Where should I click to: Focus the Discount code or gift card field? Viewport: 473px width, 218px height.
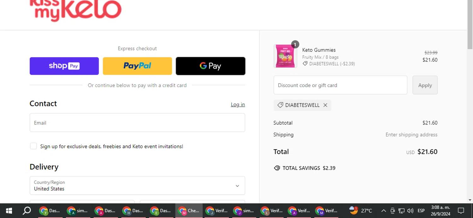pyautogui.click(x=340, y=85)
